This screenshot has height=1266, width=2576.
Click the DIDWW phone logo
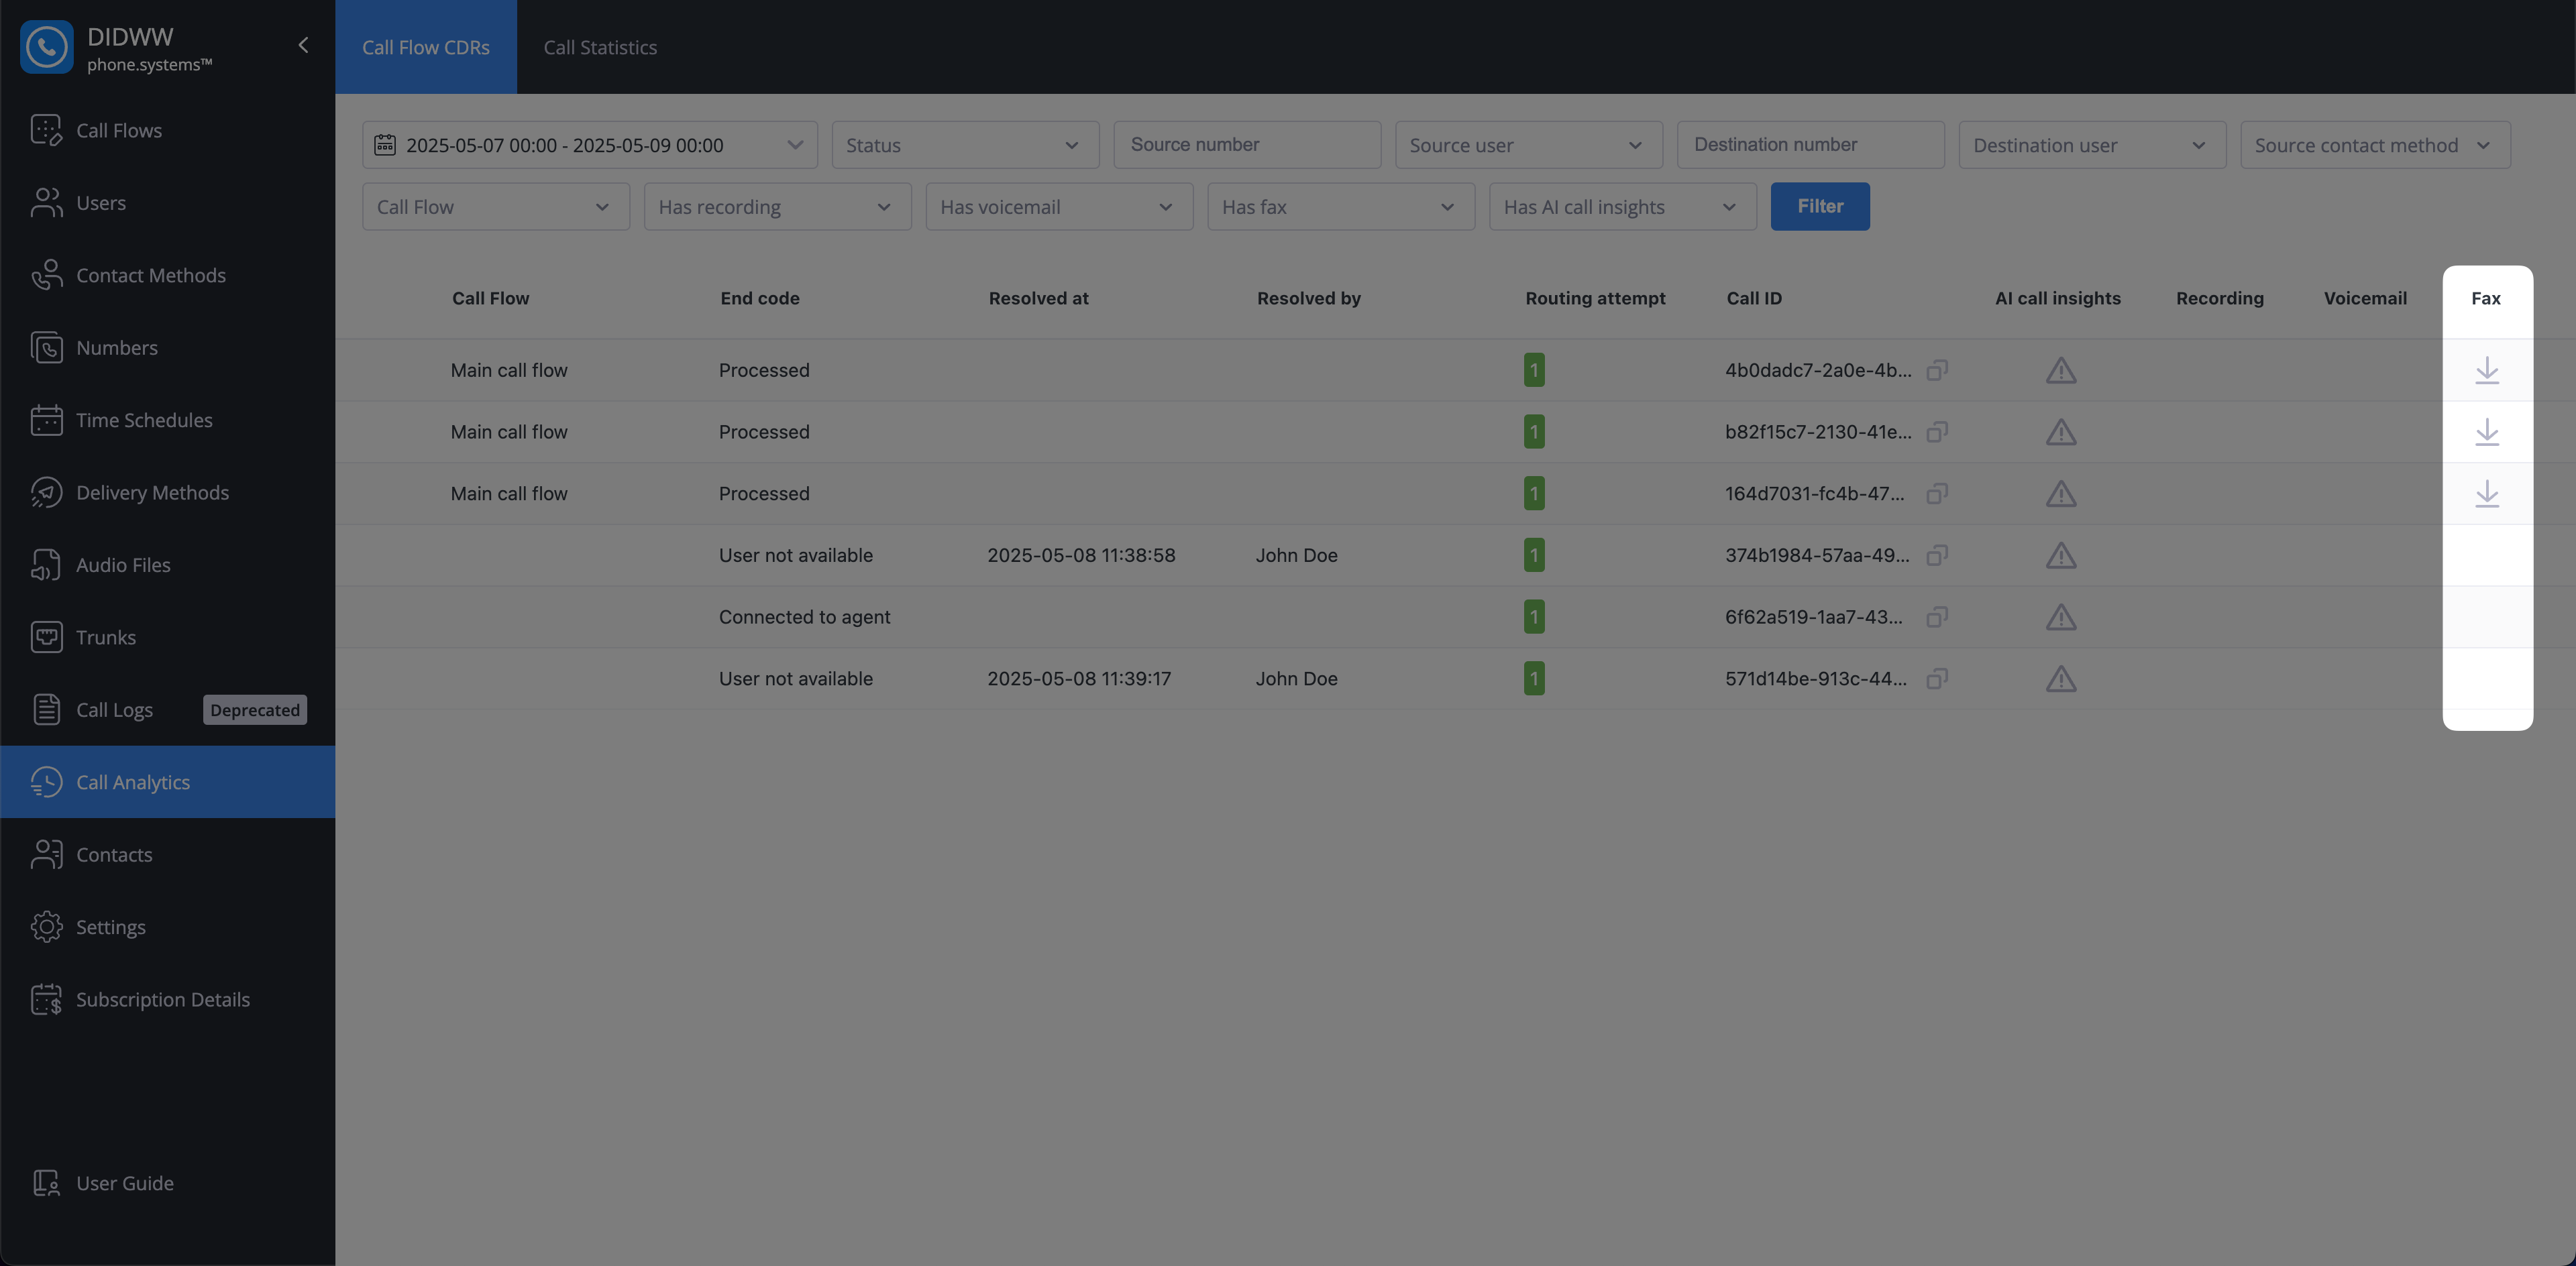coord(46,46)
